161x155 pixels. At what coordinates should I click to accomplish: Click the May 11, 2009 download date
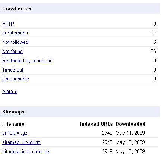(x=130, y=133)
